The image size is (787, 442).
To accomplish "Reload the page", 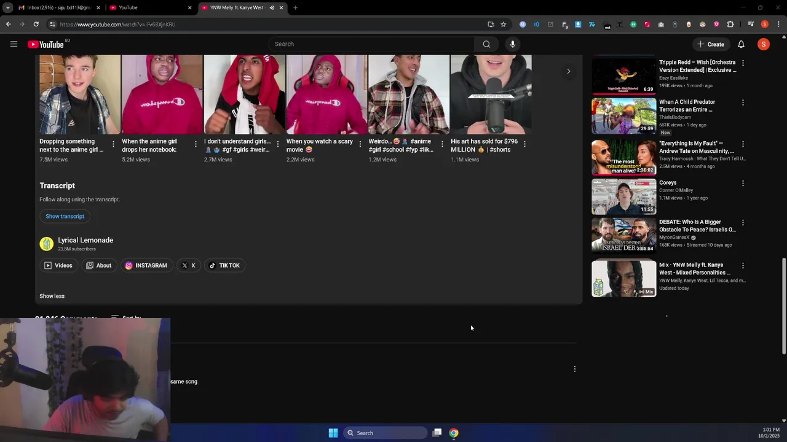I will click(x=36, y=25).
